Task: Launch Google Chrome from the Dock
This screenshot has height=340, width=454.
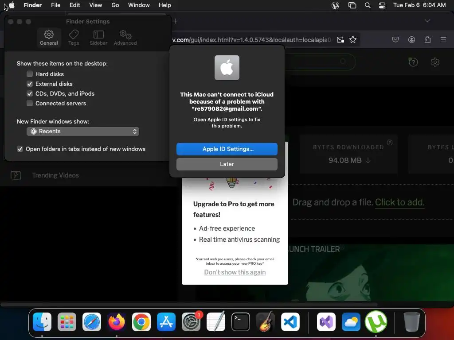Action: point(141,322)
